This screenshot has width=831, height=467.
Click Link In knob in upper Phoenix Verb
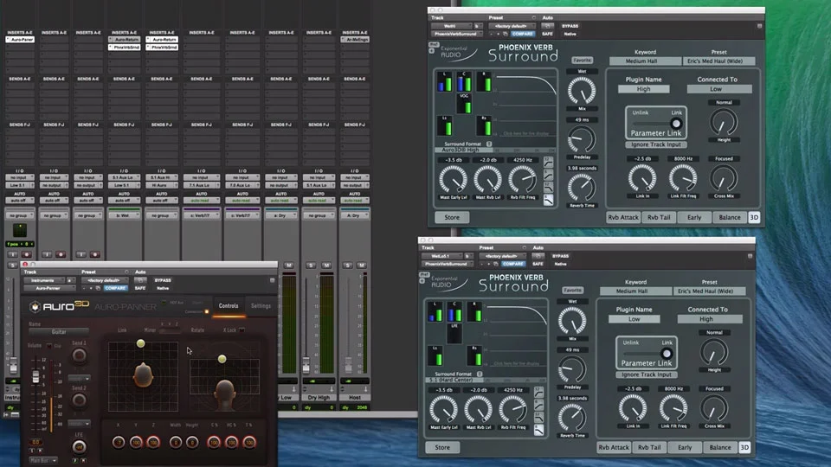pyautogui.click(x=642, y=178)
